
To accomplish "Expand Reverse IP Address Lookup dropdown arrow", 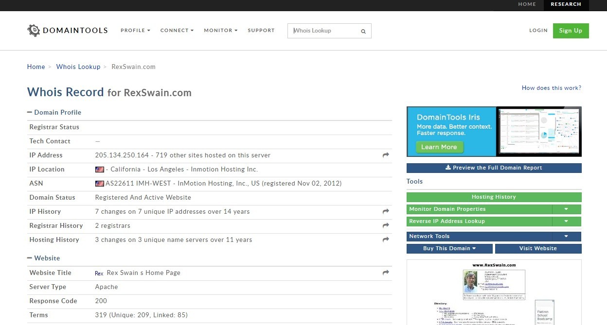I will coord(567,221).
